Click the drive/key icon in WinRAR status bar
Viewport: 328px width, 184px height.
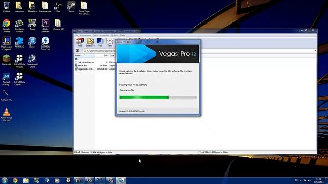click(x=77, y=152)
